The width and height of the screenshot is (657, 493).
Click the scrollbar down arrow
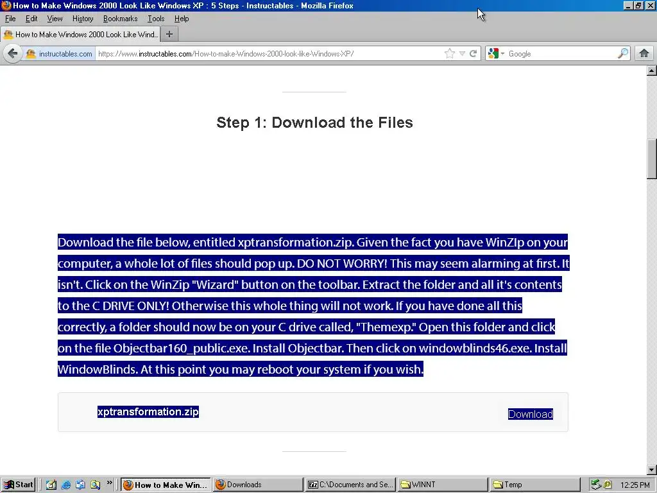[x=652, y=470]
